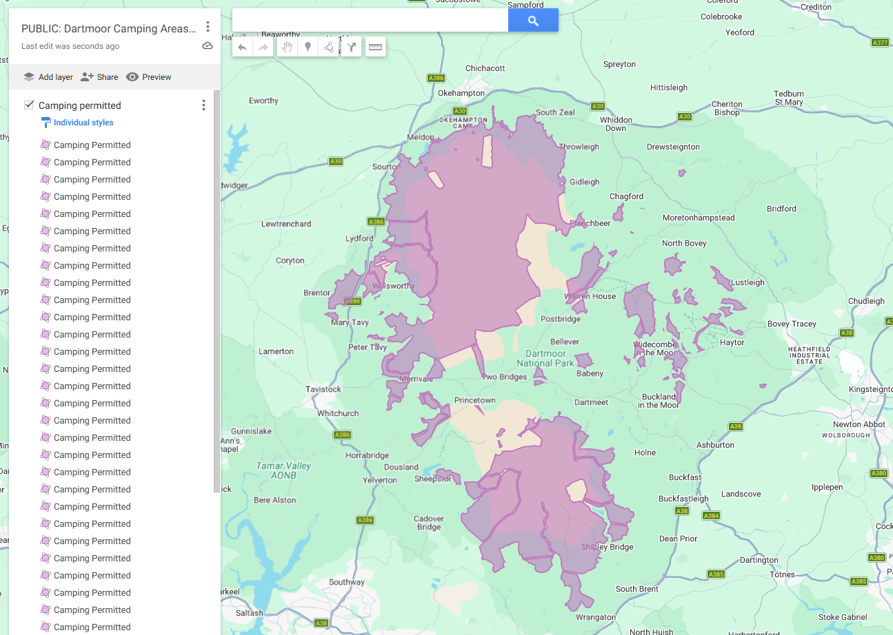The image size is (893, 635).
Task: Click the Drewsteignton label on the map
Action: [x=673, y=147]
